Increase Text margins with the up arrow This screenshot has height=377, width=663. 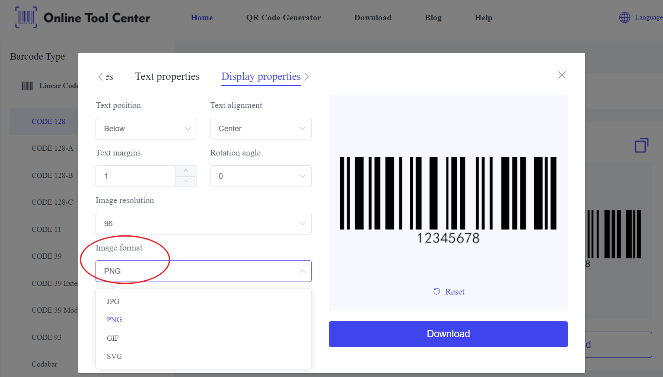(x=186, y=171)
